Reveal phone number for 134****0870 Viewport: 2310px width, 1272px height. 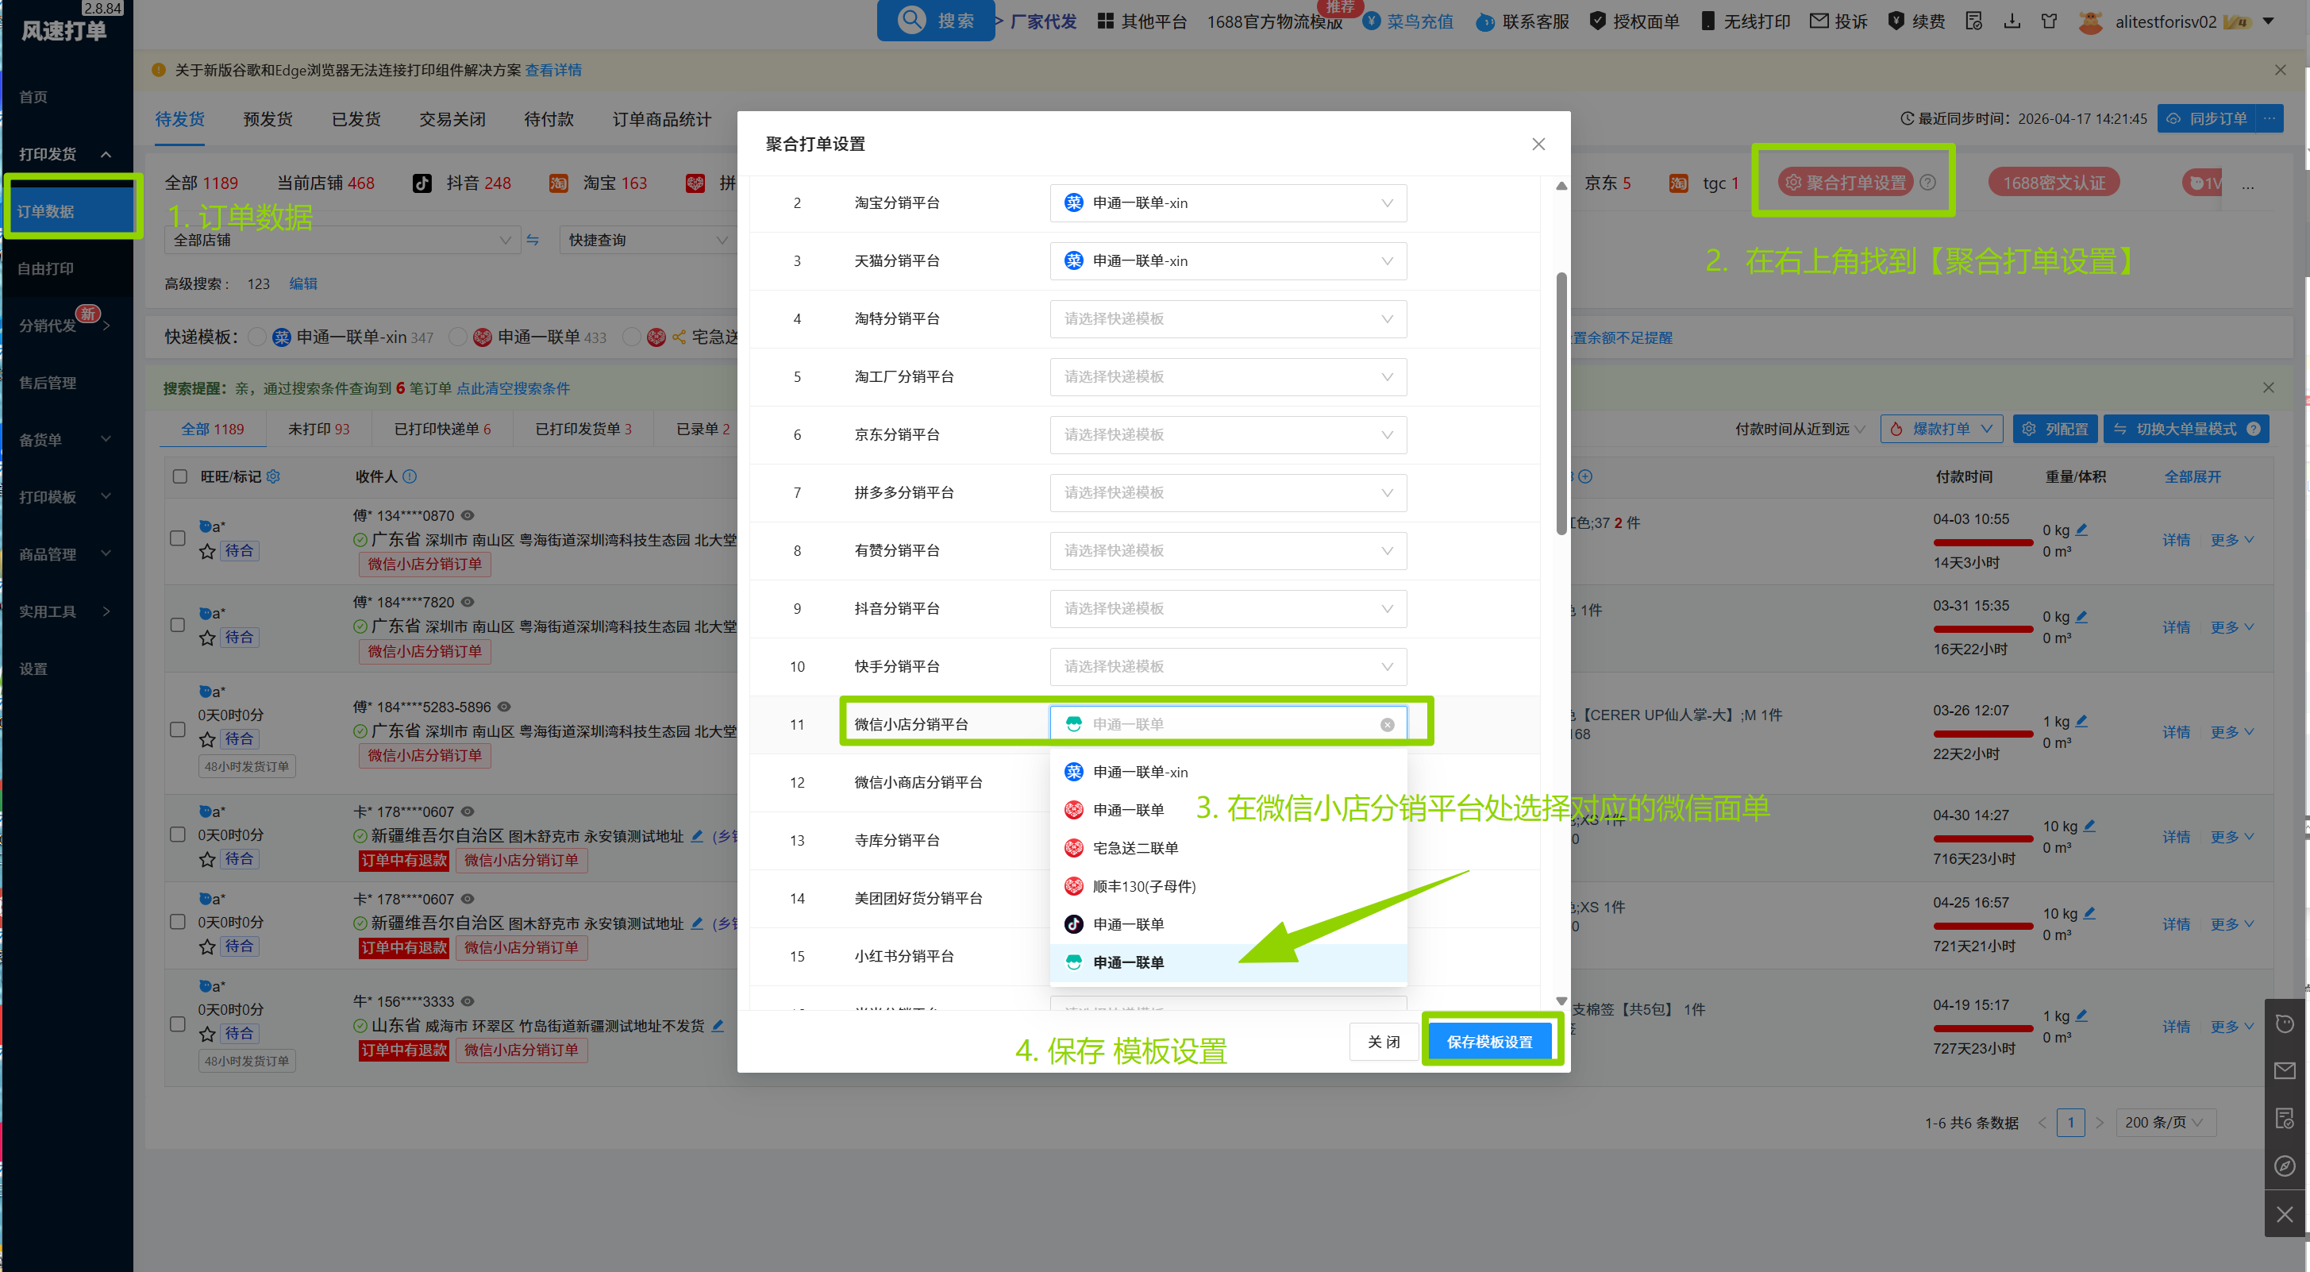coord(468,516)
